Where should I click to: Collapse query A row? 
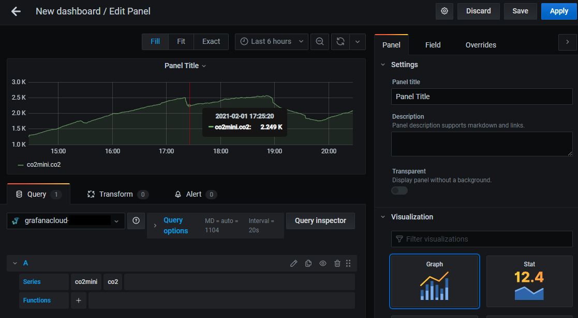point(15,263)
